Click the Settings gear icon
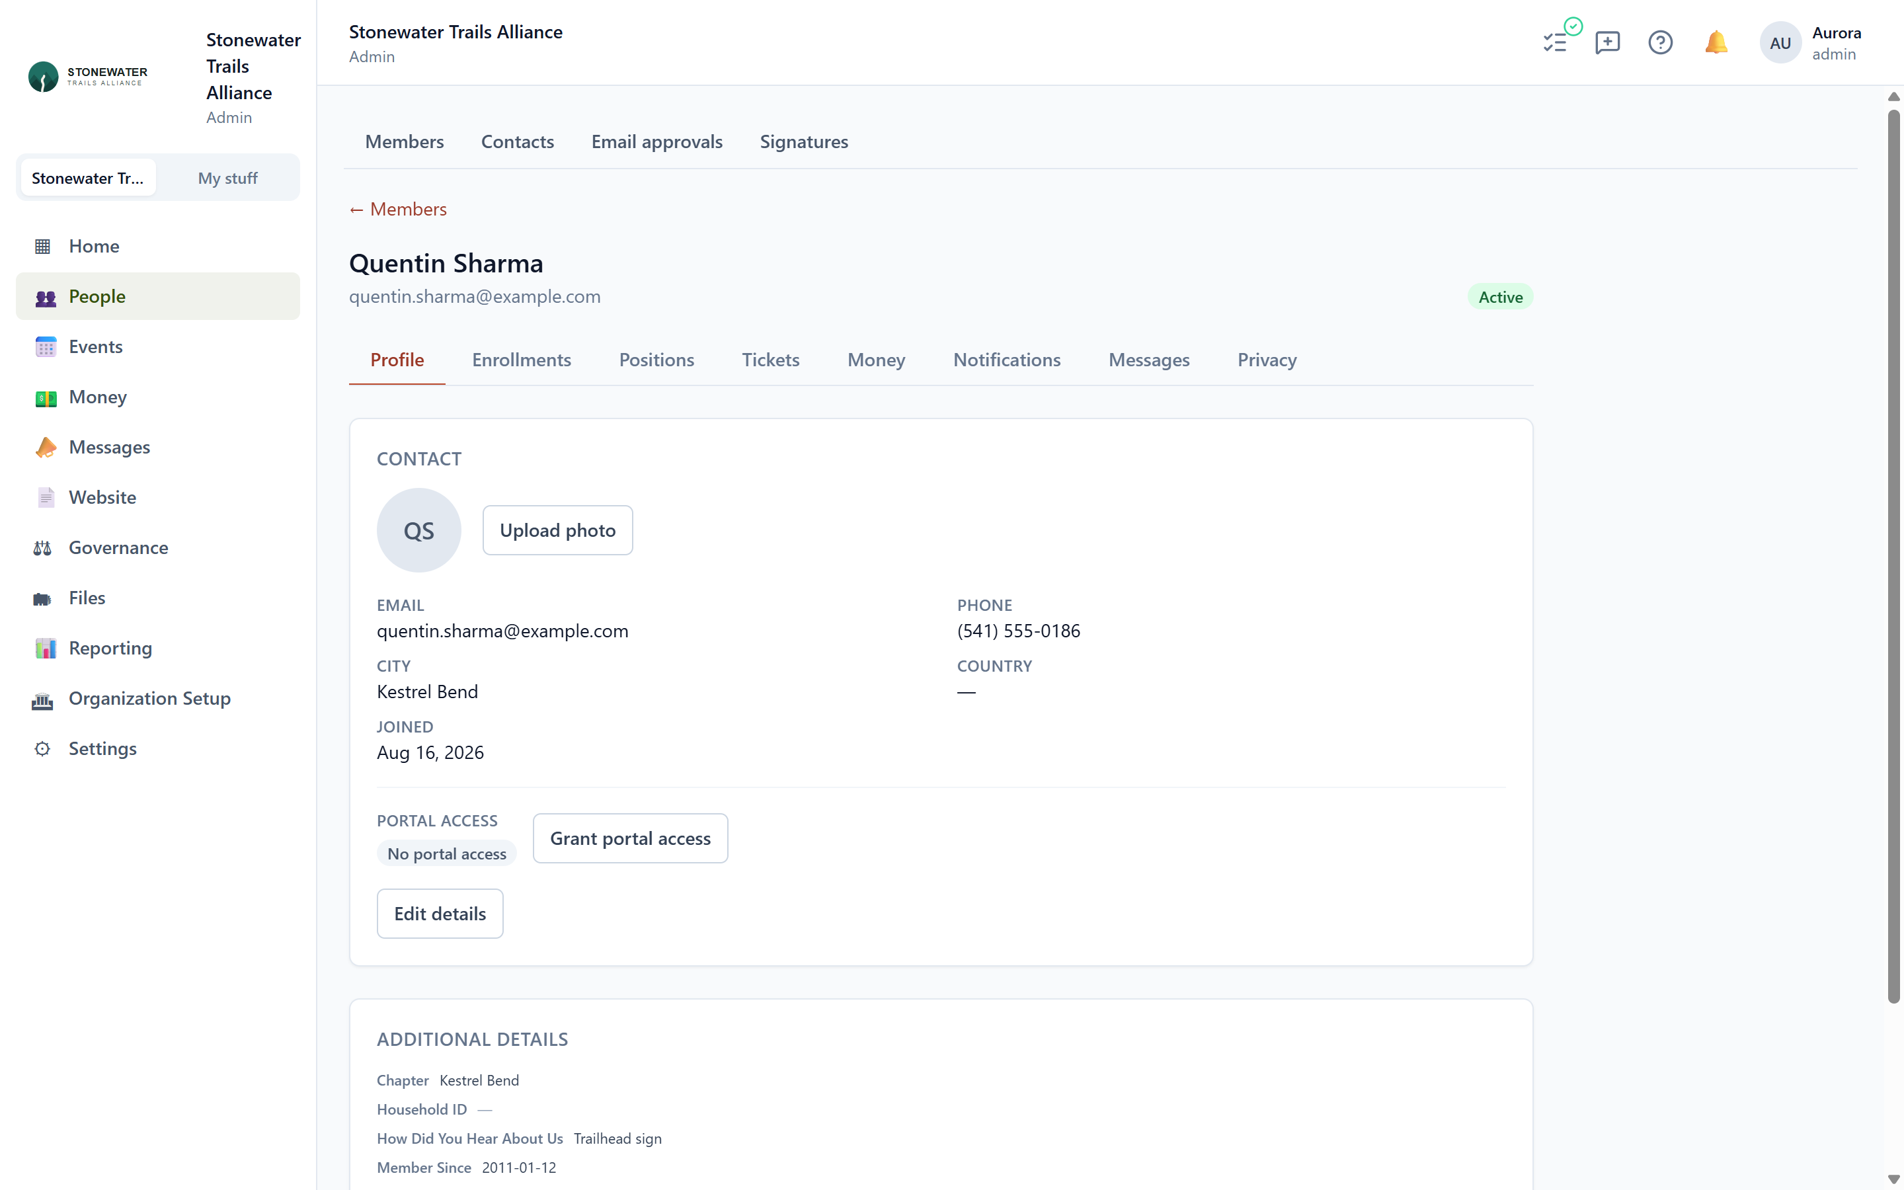Screen dimensions: 1904x1190 pos(42,748)
